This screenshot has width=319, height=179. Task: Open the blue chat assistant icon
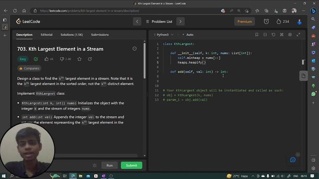click(293, 160)
